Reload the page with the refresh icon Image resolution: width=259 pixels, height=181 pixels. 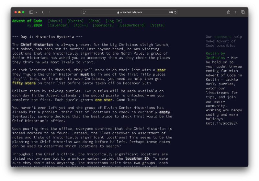coord(175,12)
